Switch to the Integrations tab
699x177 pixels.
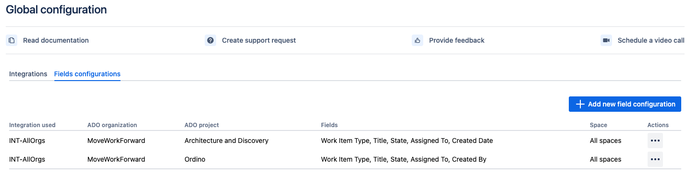point(28,74)
